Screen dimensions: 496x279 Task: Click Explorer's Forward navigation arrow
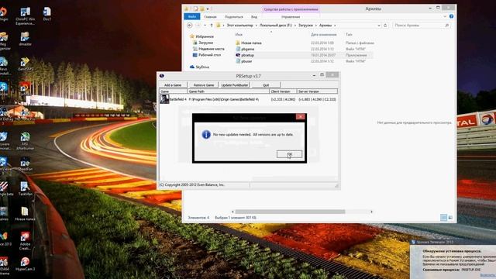point(198,26)
